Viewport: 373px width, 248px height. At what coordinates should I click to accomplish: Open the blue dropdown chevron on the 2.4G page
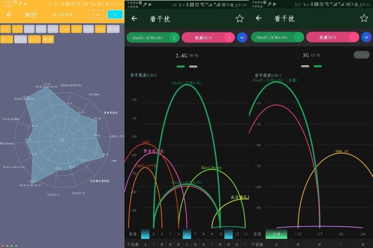[x=242, y=37]
